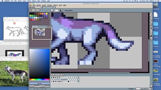The width and height of the screenshot is (161, 90).
Task: Toggle lock on all layers in header
Action: point(54,77)
